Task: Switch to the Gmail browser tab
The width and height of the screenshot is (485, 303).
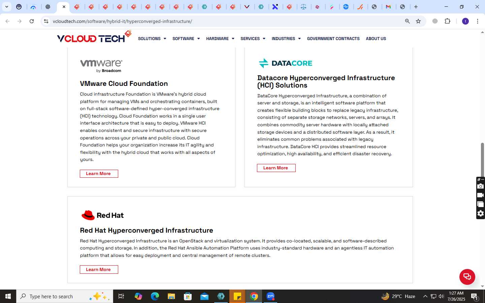Action: [388, 7]
